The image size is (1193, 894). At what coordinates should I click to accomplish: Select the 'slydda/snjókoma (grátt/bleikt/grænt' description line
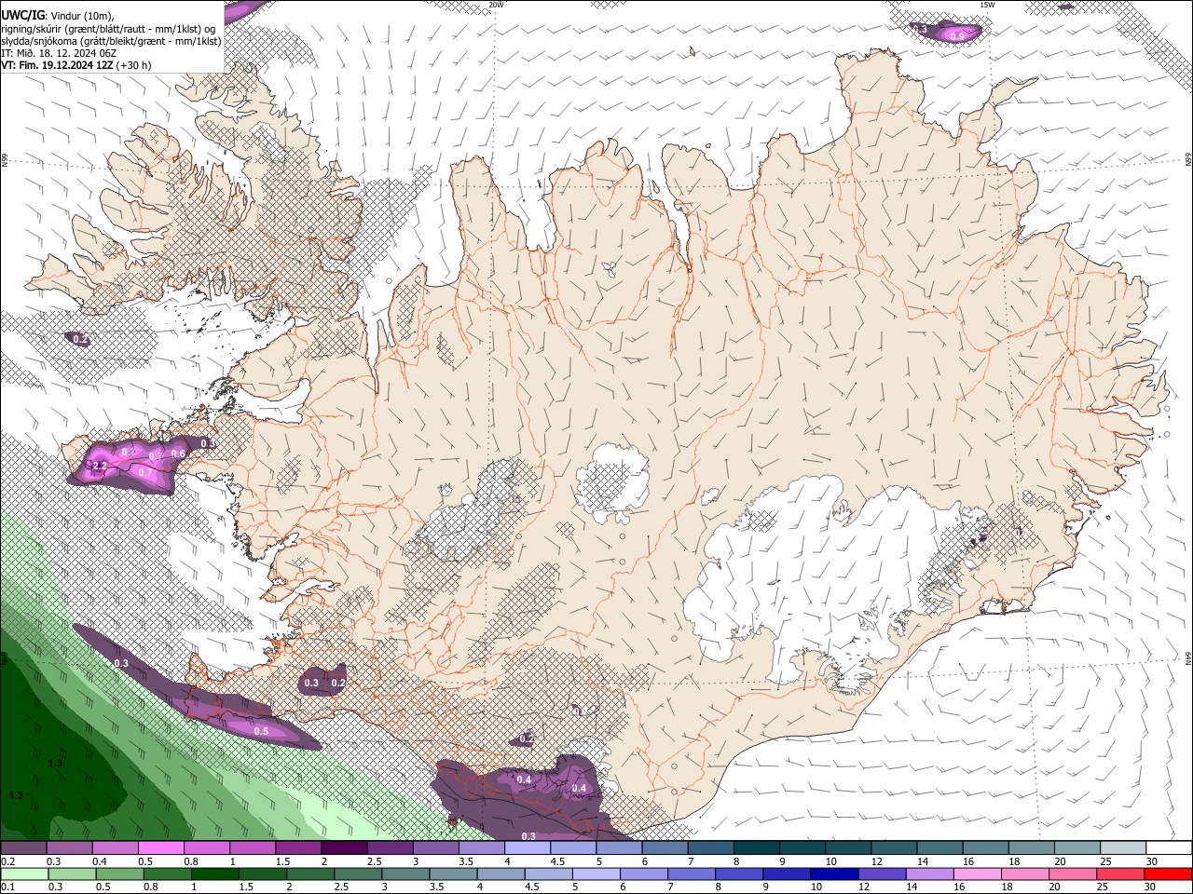[111, 41]
